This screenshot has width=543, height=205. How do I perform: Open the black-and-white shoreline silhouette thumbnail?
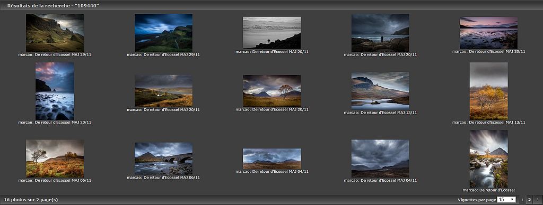[x=272, y=33]
